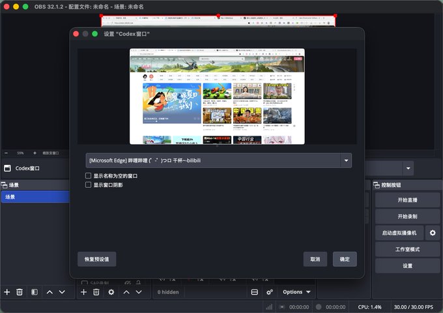Click 启动虚拟摄像机 button
This screenshot has height=313, width=443.
pos(399,233)
